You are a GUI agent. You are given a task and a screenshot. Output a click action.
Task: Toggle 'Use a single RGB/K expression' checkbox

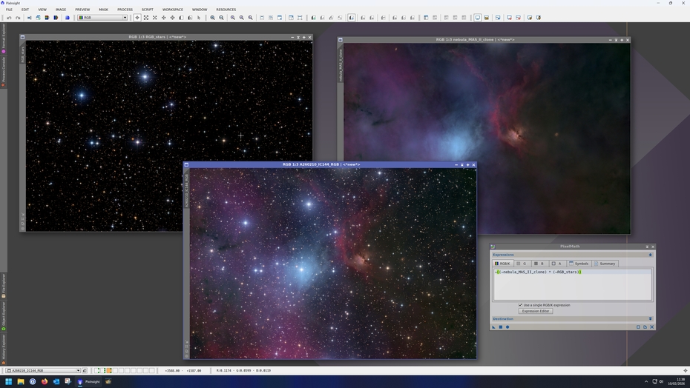tap(521, 305)
